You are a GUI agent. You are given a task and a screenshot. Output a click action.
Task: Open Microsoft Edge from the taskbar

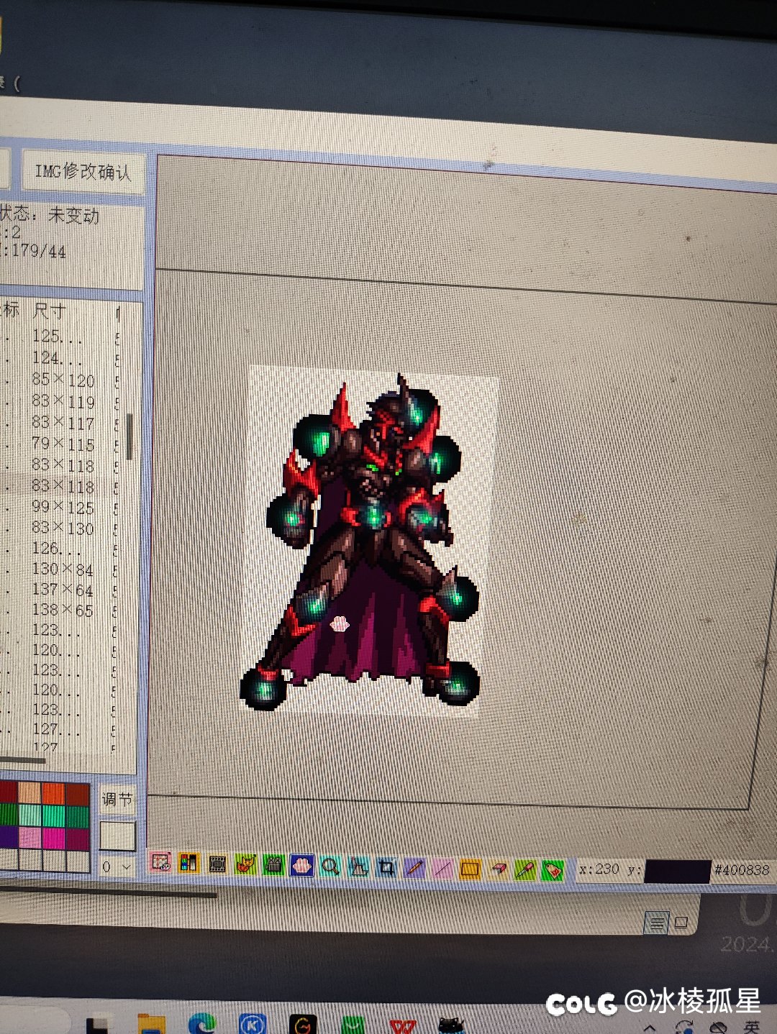(202, 1024)
